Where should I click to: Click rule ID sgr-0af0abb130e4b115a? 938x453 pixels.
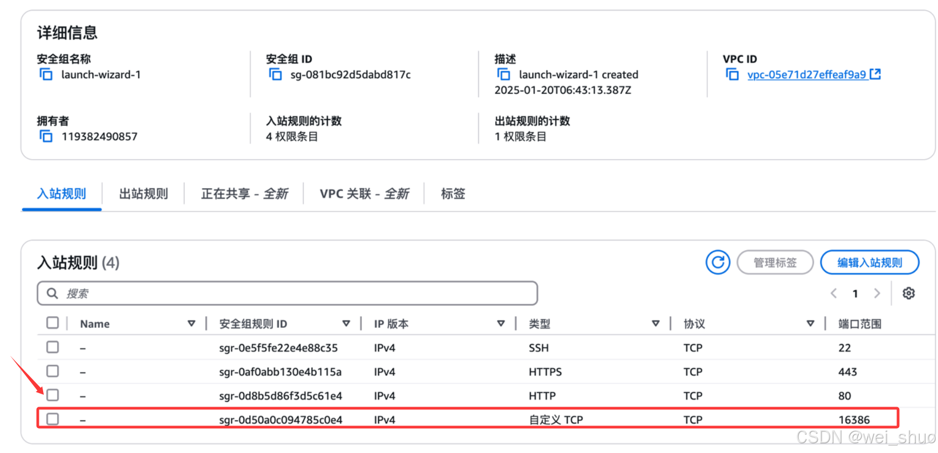click(x=280, y=372)
